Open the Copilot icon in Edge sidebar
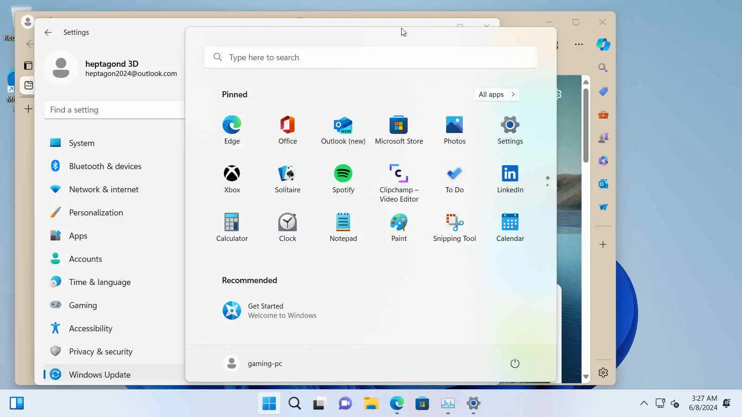This screenshot has width=742, height=417. pos(603,44)
